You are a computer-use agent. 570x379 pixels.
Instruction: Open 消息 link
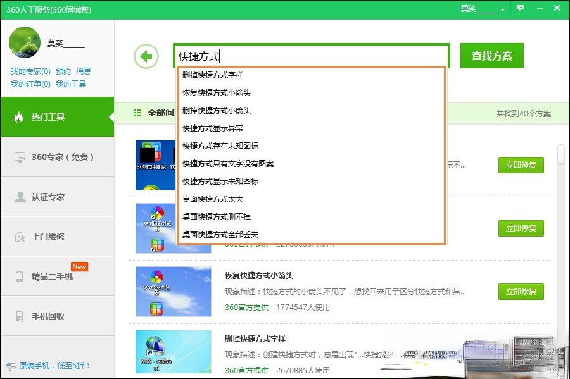coord(84,71)
